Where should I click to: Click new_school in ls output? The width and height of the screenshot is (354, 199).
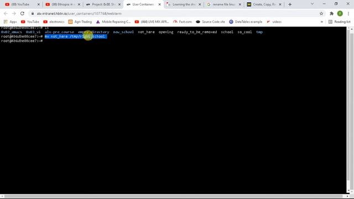pyautogui.click(x=123, y=32)
